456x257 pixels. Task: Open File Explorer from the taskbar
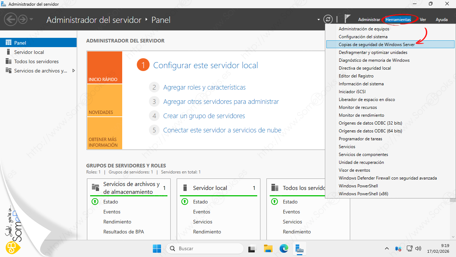pyautogui.click(x=268, y=248)
